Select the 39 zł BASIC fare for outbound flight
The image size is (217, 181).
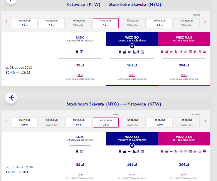[80, 65]
